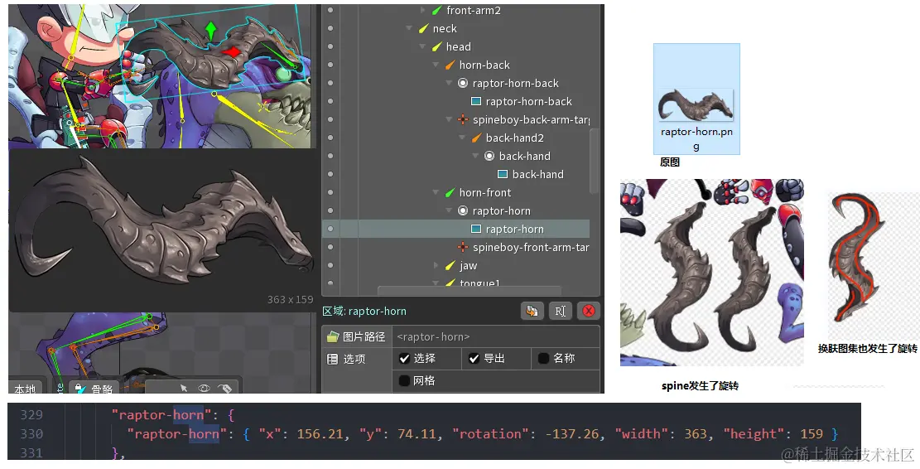Collapse the horn-back bone node
Image resolution: width=920 pixels, height=469 pixels.
(x=436, y=65)
